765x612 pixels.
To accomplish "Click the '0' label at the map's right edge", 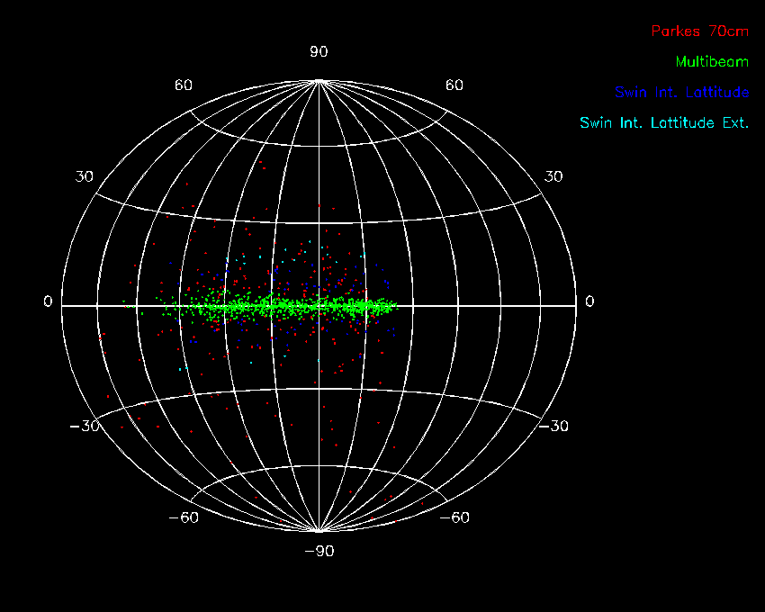I will 589,301.
